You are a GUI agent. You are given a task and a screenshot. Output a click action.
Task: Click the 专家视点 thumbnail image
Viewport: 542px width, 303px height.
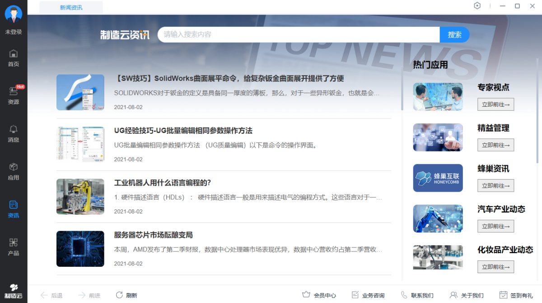point(438,97)
